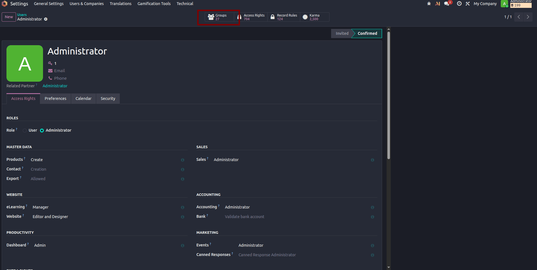Open Access Rights smart button with 704
This screenshot has height=270, width=537.
(x=251, y=17)
